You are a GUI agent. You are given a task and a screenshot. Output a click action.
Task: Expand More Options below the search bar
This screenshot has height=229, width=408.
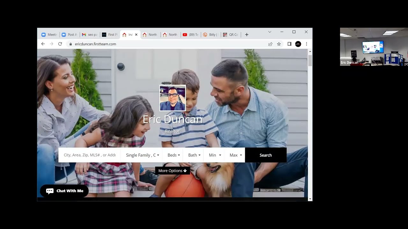pos(172,171)
